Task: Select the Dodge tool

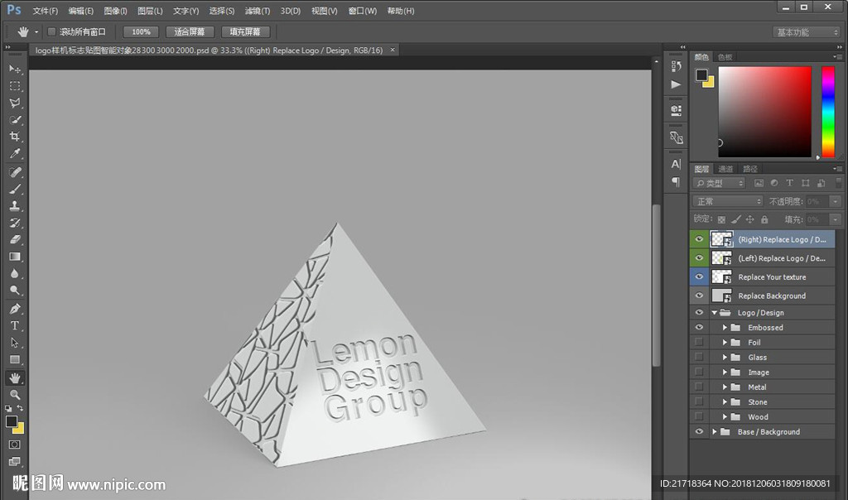Action: pos(15,291)
